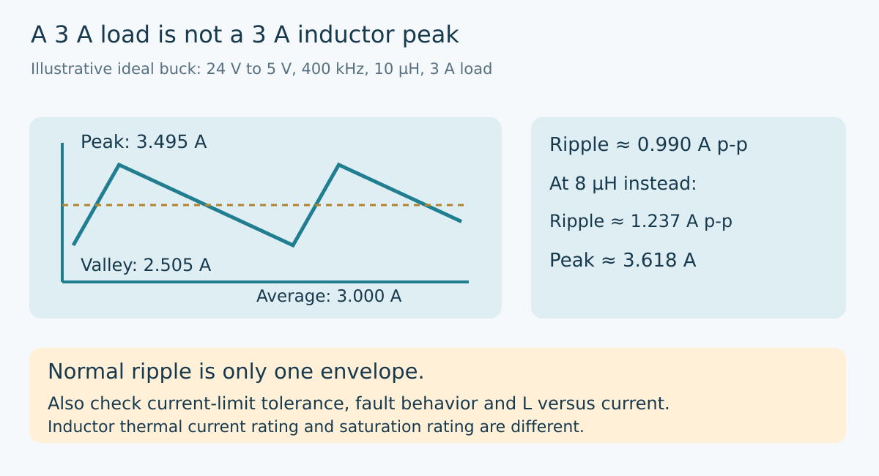Image resolution: width=879 pixels, height=476 pixels.
Task: Click the Average: 3.000 A label
Action: pyautogui.click(x=329, y=297)
